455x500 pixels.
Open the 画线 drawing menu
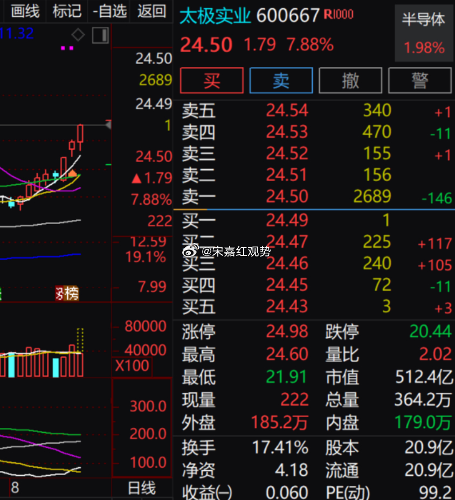point(25,11)
